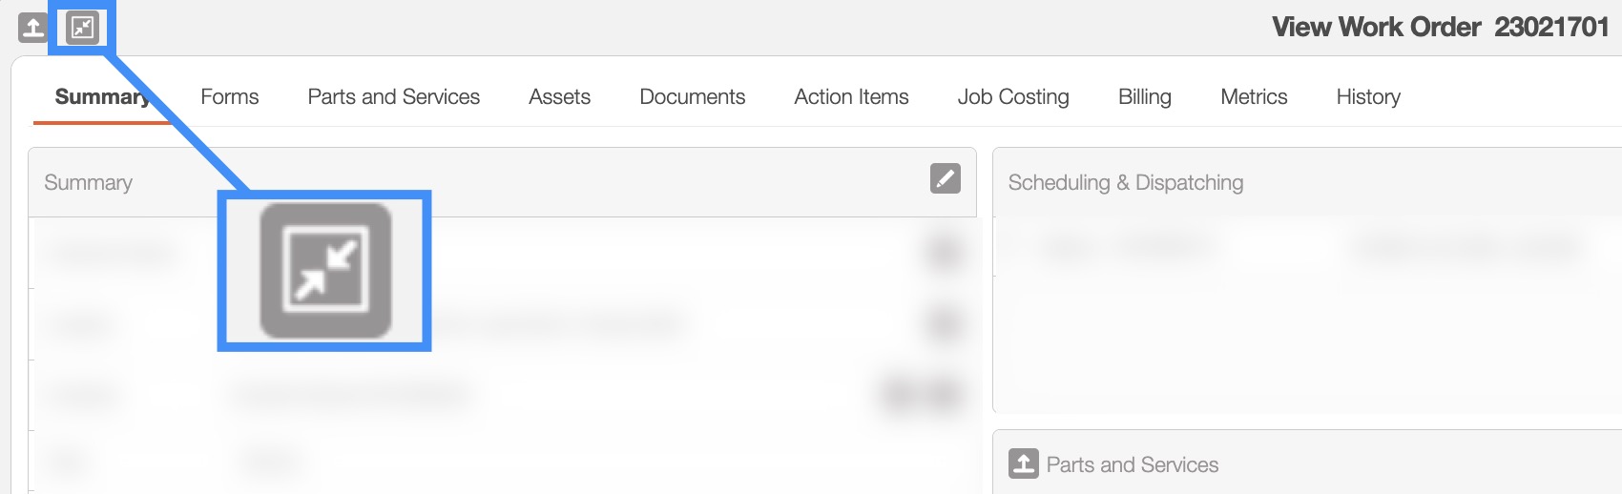The image size is (1622, 494).
Task: Click upload icon beside Parts and Services panel heading
Action: pyautogui.click(x=1023, y=463)
